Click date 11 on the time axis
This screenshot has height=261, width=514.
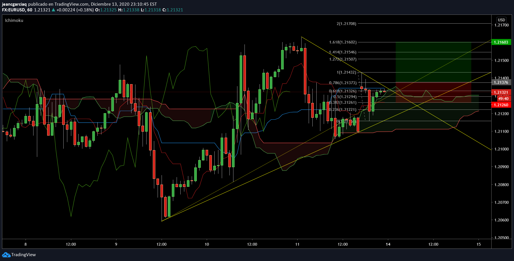[297, 244]
